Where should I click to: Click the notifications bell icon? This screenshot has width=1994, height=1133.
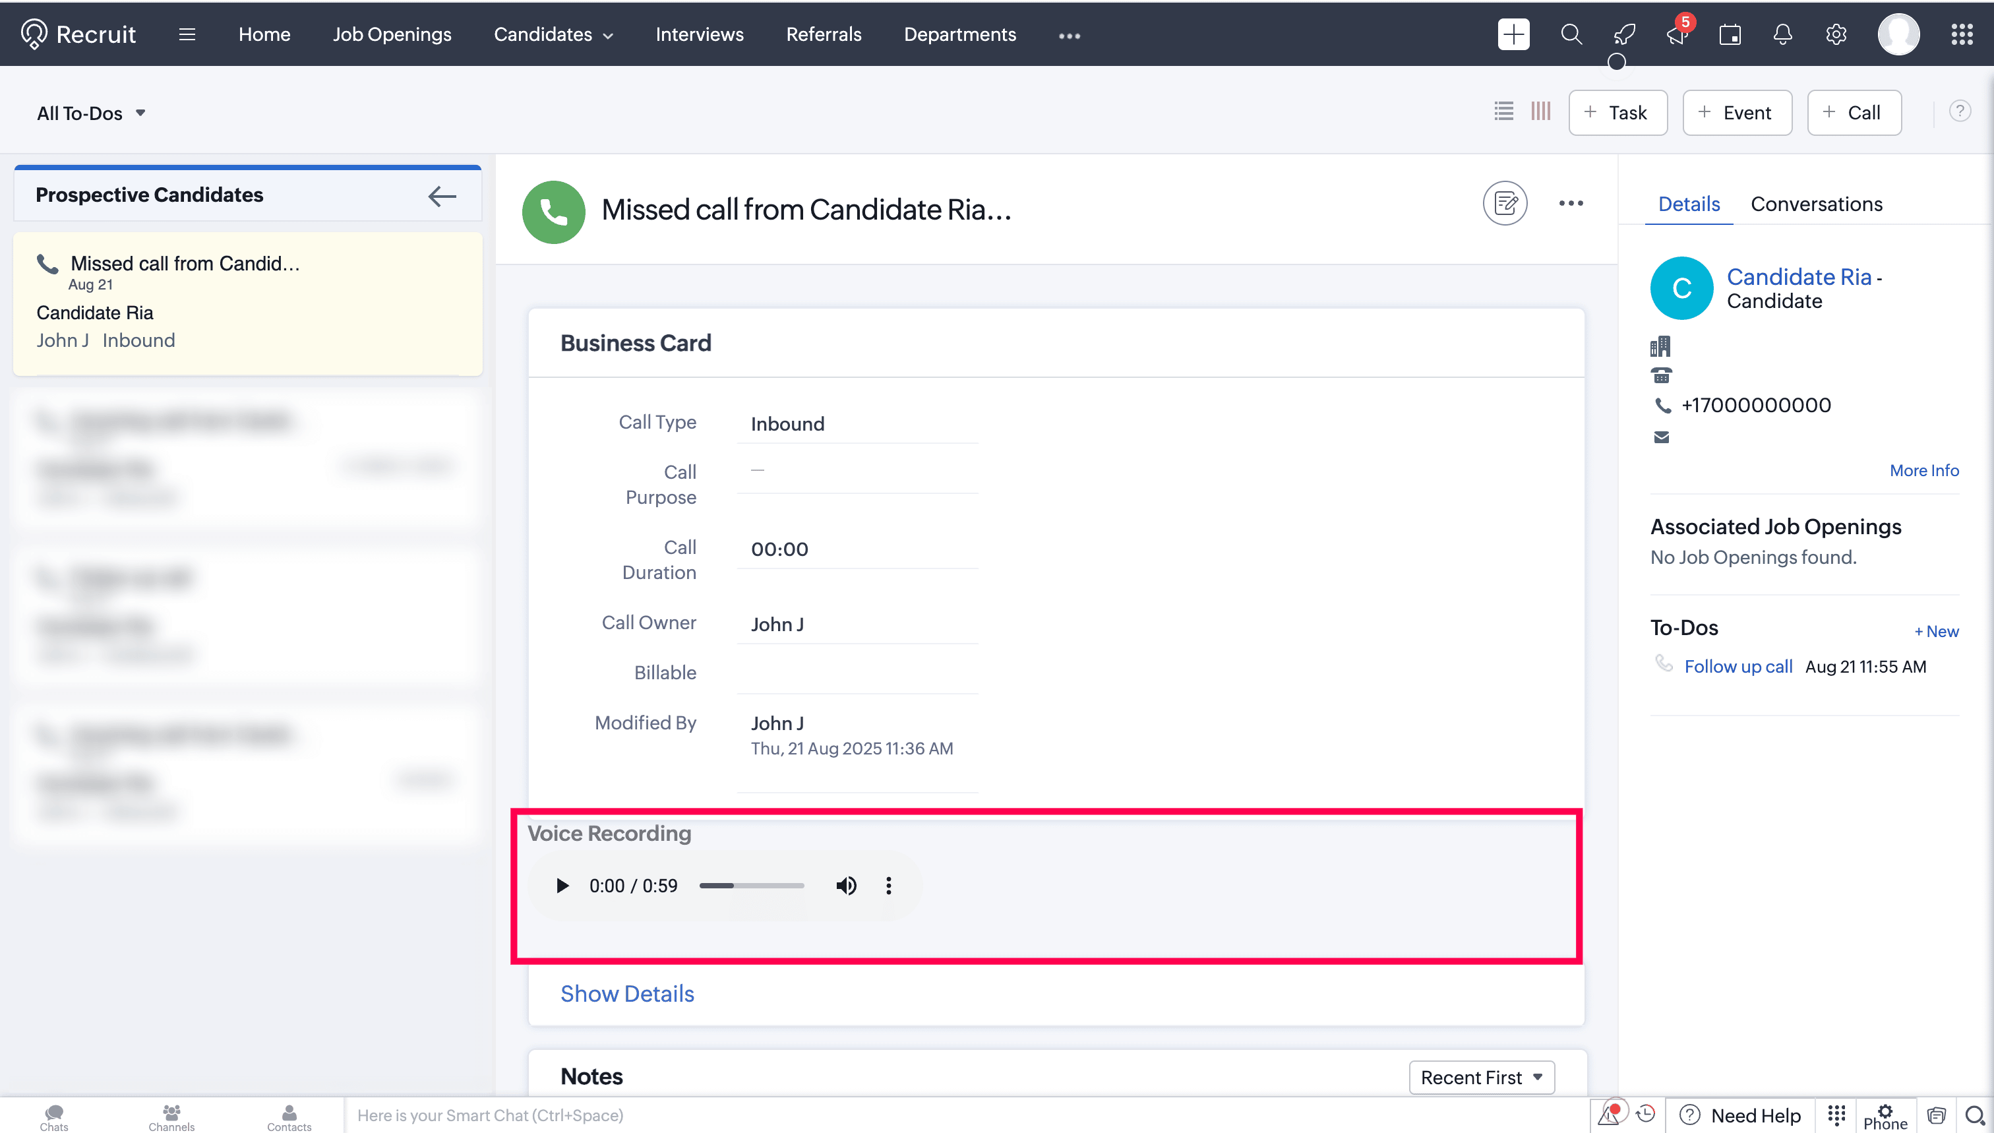point(1782,35)
